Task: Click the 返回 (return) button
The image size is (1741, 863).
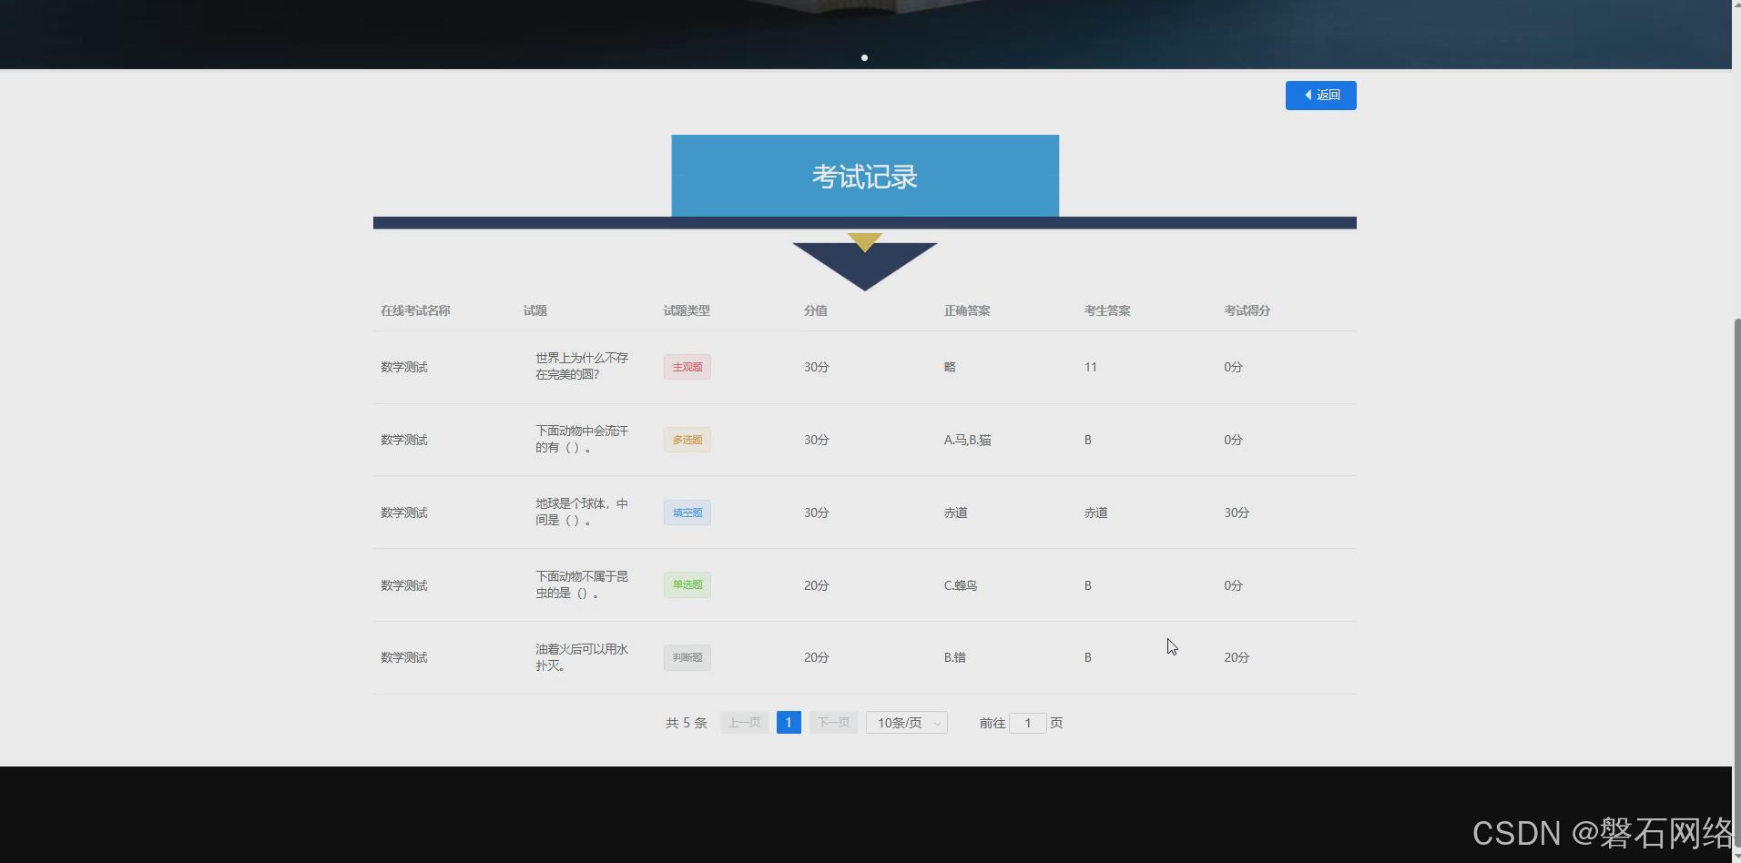Action: (x=1320, y=95)
